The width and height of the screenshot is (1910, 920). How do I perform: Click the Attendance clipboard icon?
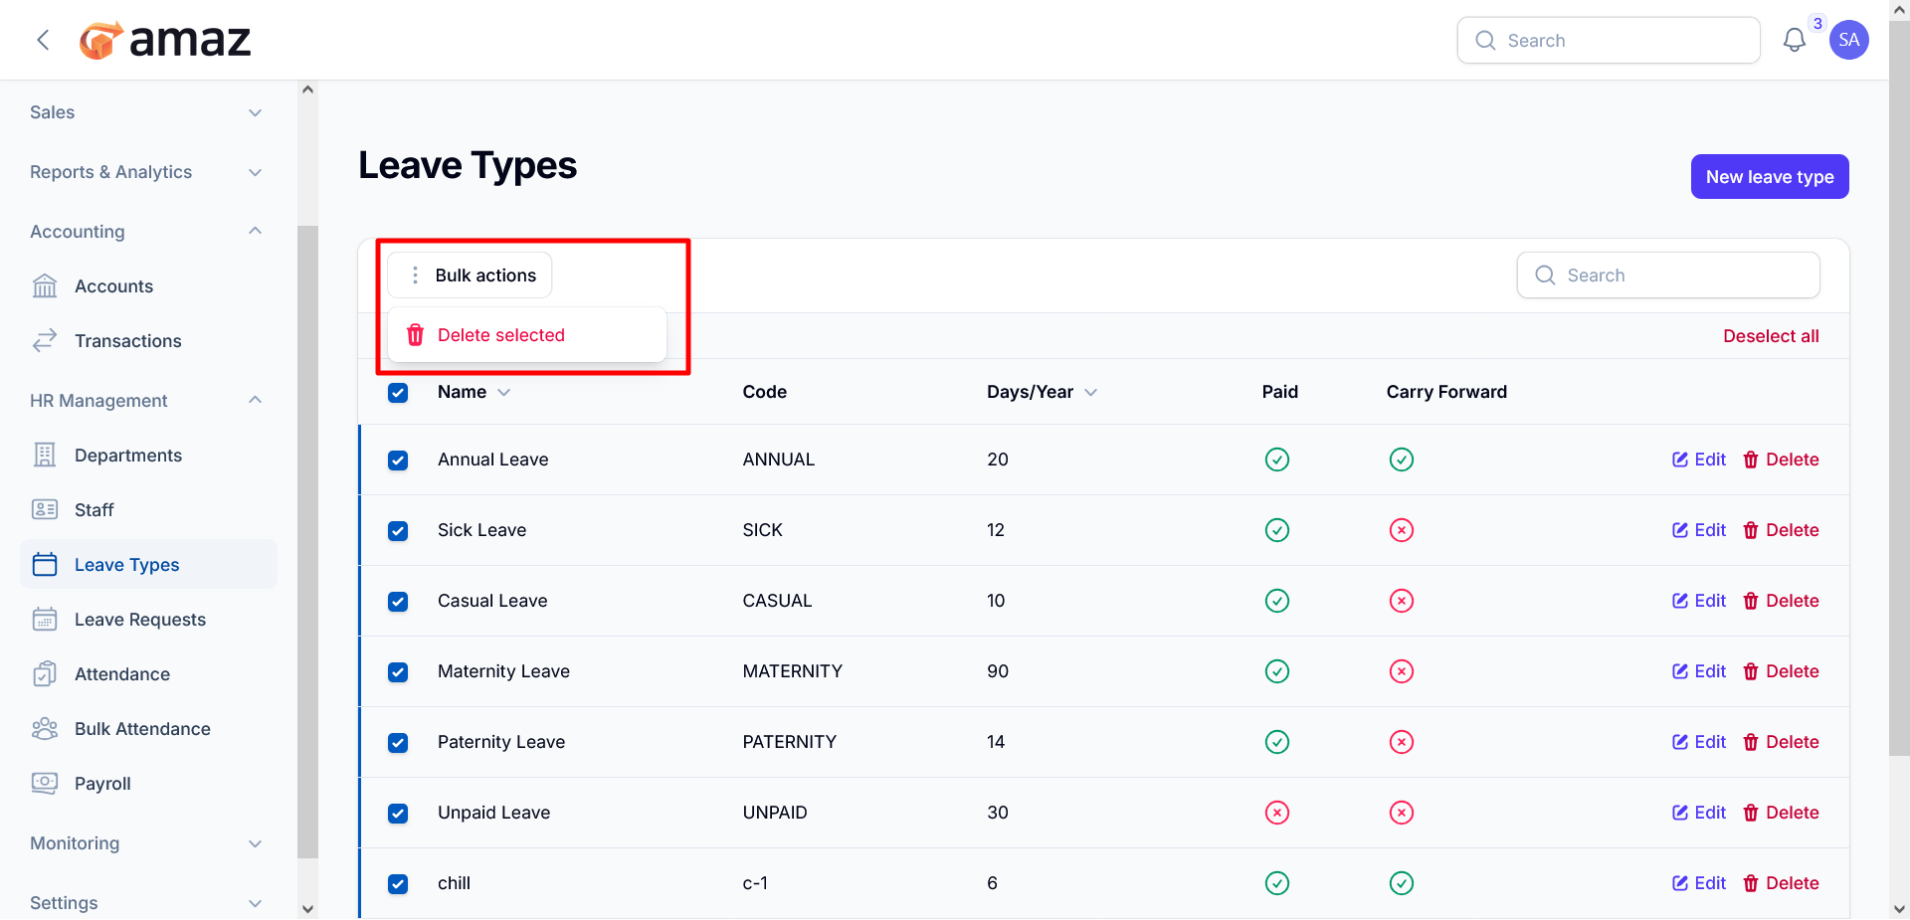(45, 674)
